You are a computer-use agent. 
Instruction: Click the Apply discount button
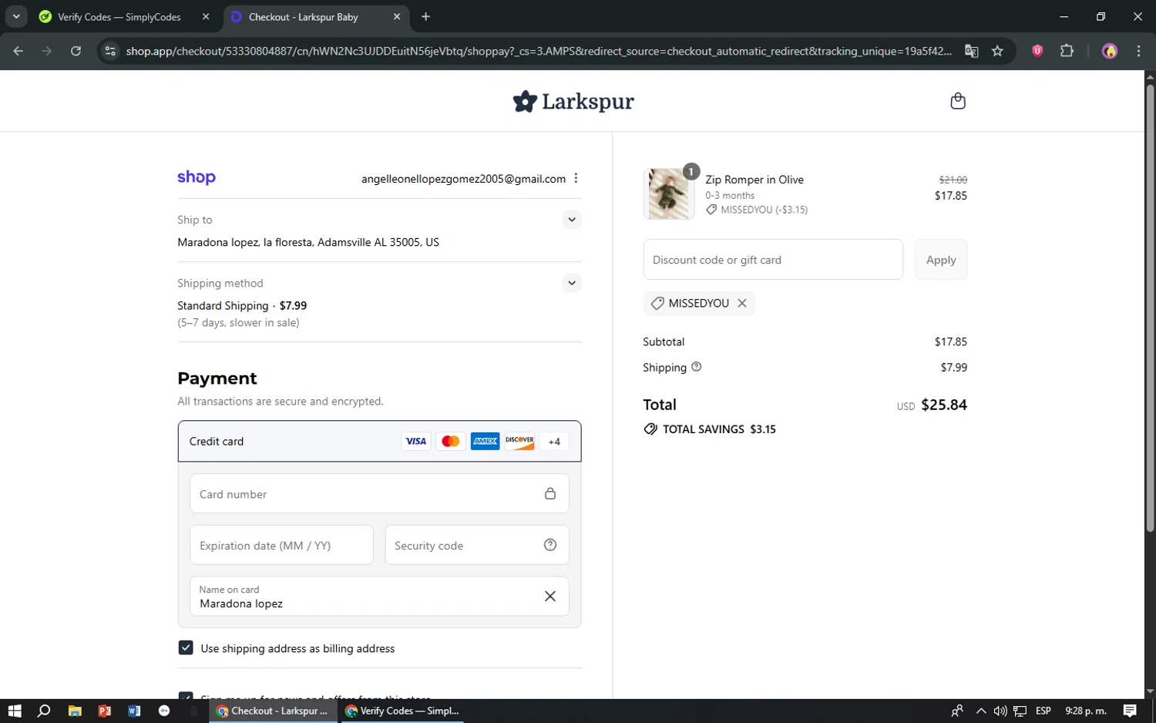[x=941, y=260]
